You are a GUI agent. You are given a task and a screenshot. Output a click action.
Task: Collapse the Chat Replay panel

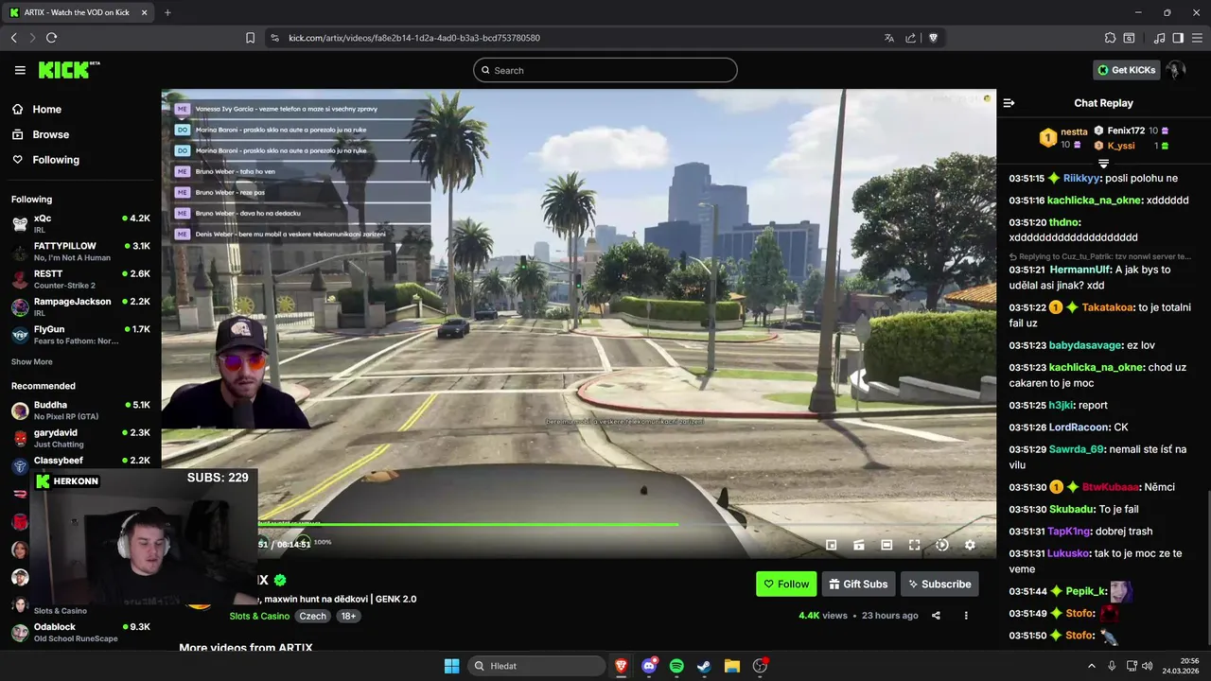(x=1009, y=103)
